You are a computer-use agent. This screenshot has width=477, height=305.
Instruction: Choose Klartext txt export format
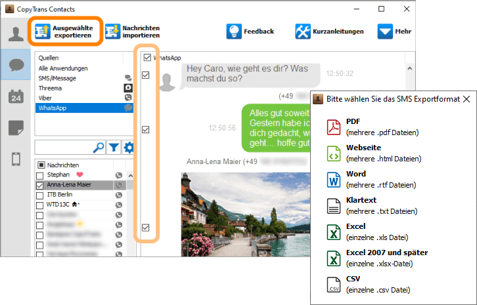pos(373,206)
